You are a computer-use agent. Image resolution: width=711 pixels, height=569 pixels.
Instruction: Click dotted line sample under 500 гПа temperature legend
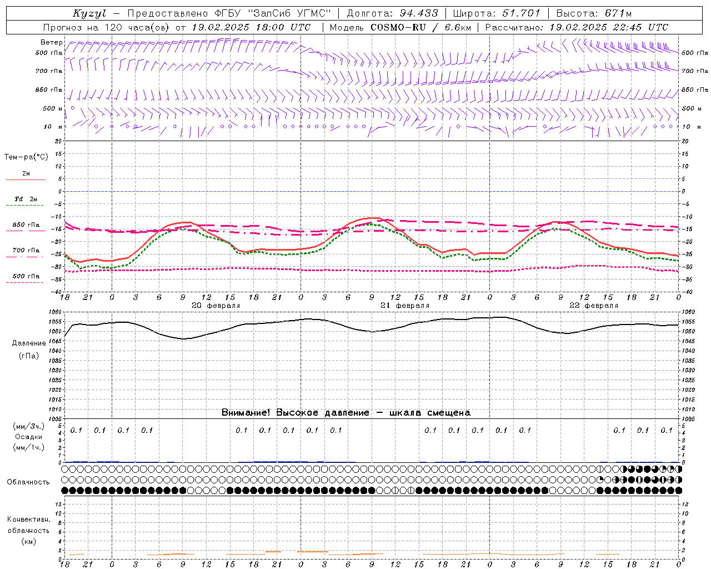coord(25,282)
